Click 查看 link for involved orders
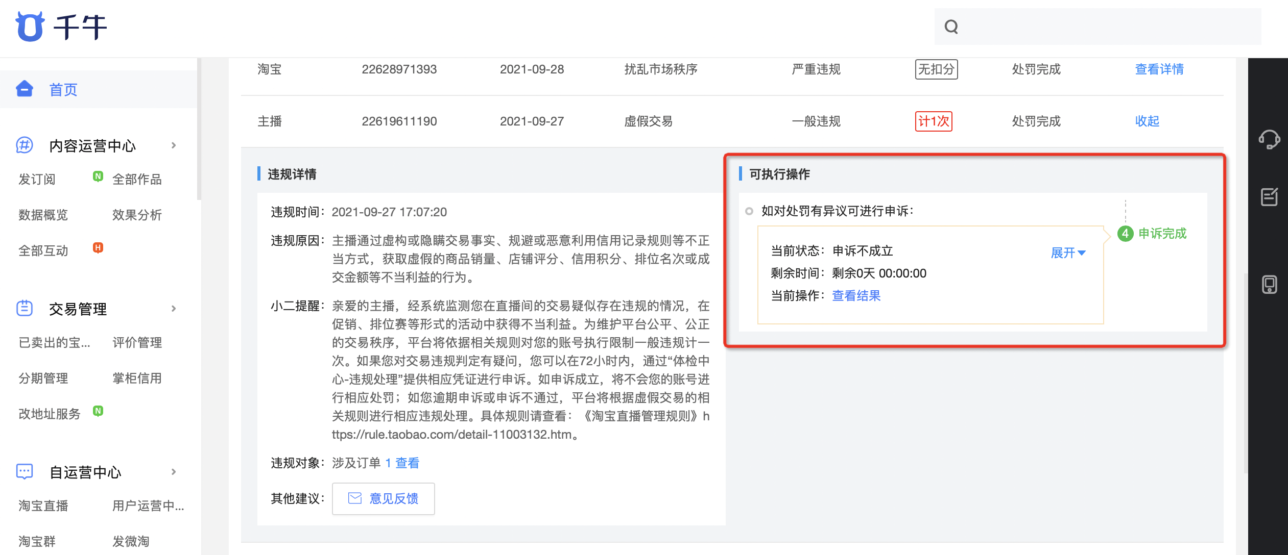1288x555 pixels. tap(407, 463)
